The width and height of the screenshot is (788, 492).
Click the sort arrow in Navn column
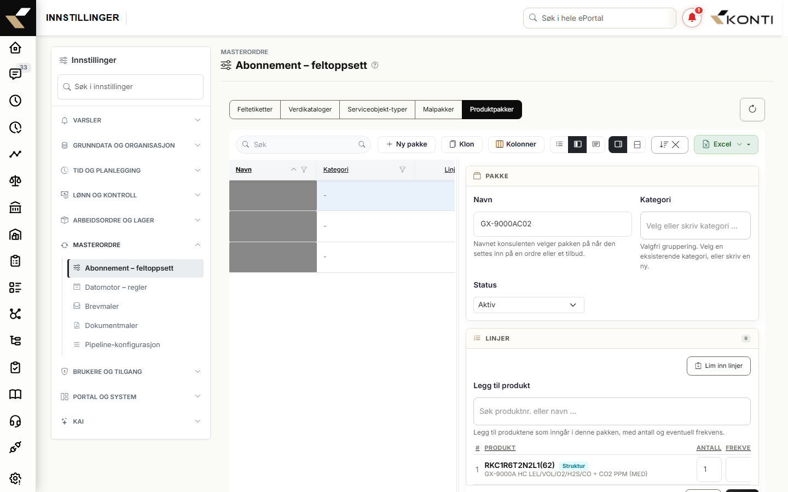point(294,169)
